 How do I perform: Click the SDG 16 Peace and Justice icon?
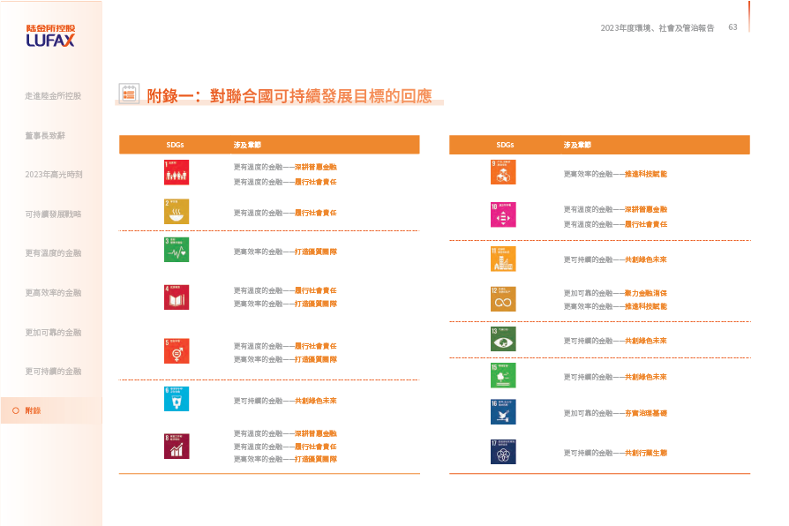(x=503, y=412)
